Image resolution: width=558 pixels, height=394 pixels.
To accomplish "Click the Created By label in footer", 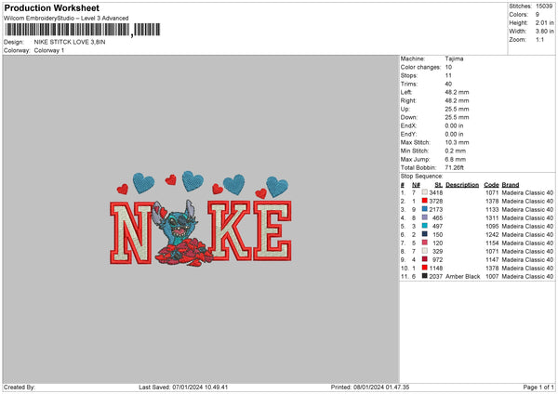I will point(20,387).
